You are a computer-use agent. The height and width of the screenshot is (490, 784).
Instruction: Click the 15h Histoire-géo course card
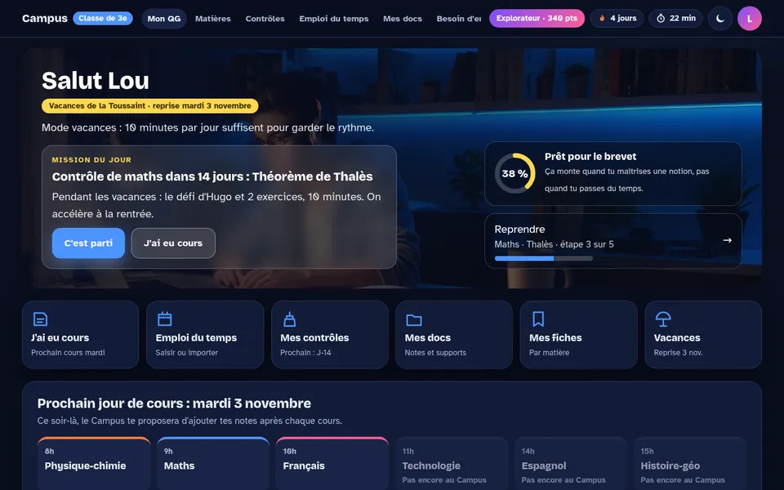pyautogui.click(x=690, y=464)
